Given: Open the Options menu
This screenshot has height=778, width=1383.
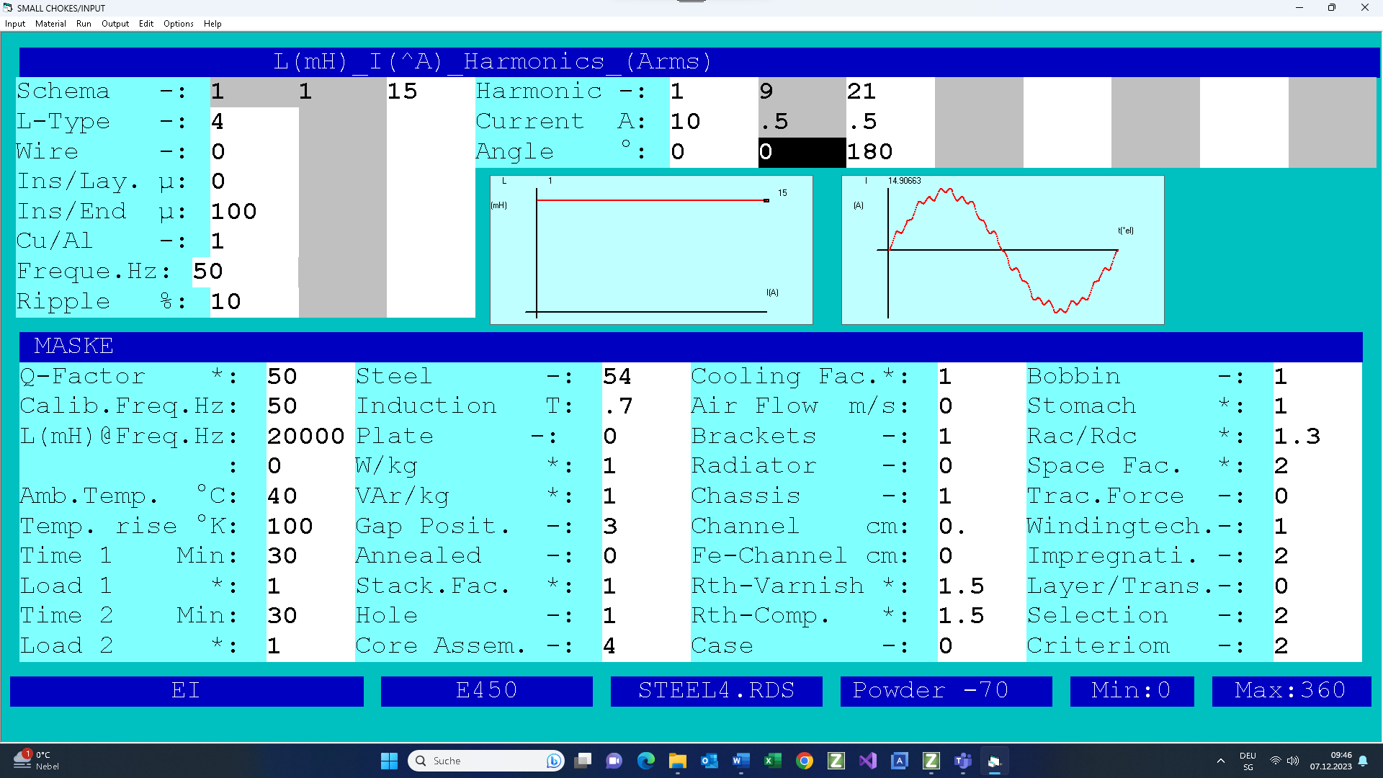Looking at the screenshot, I should point(179,24).
